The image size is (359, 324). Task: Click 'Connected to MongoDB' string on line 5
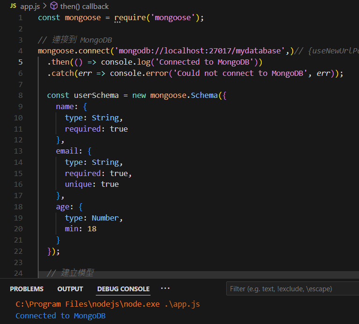coord(204,62)
